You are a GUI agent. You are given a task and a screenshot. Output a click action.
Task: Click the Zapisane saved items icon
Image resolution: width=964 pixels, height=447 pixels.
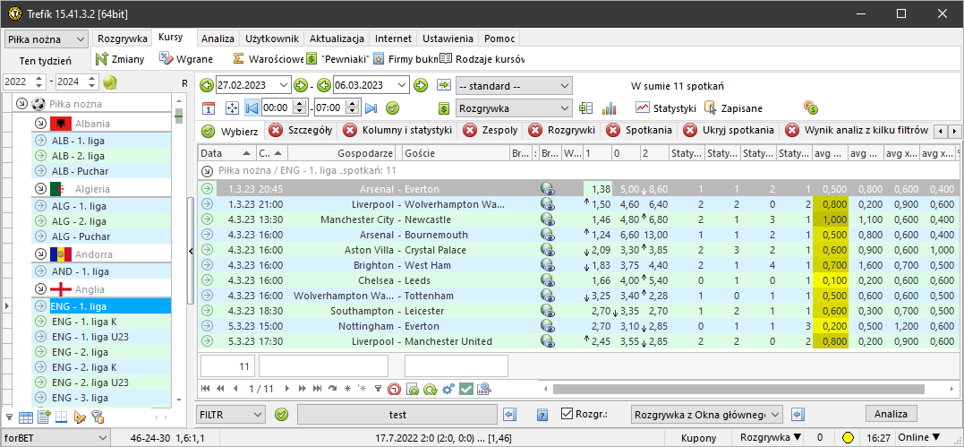pos(733,108)
